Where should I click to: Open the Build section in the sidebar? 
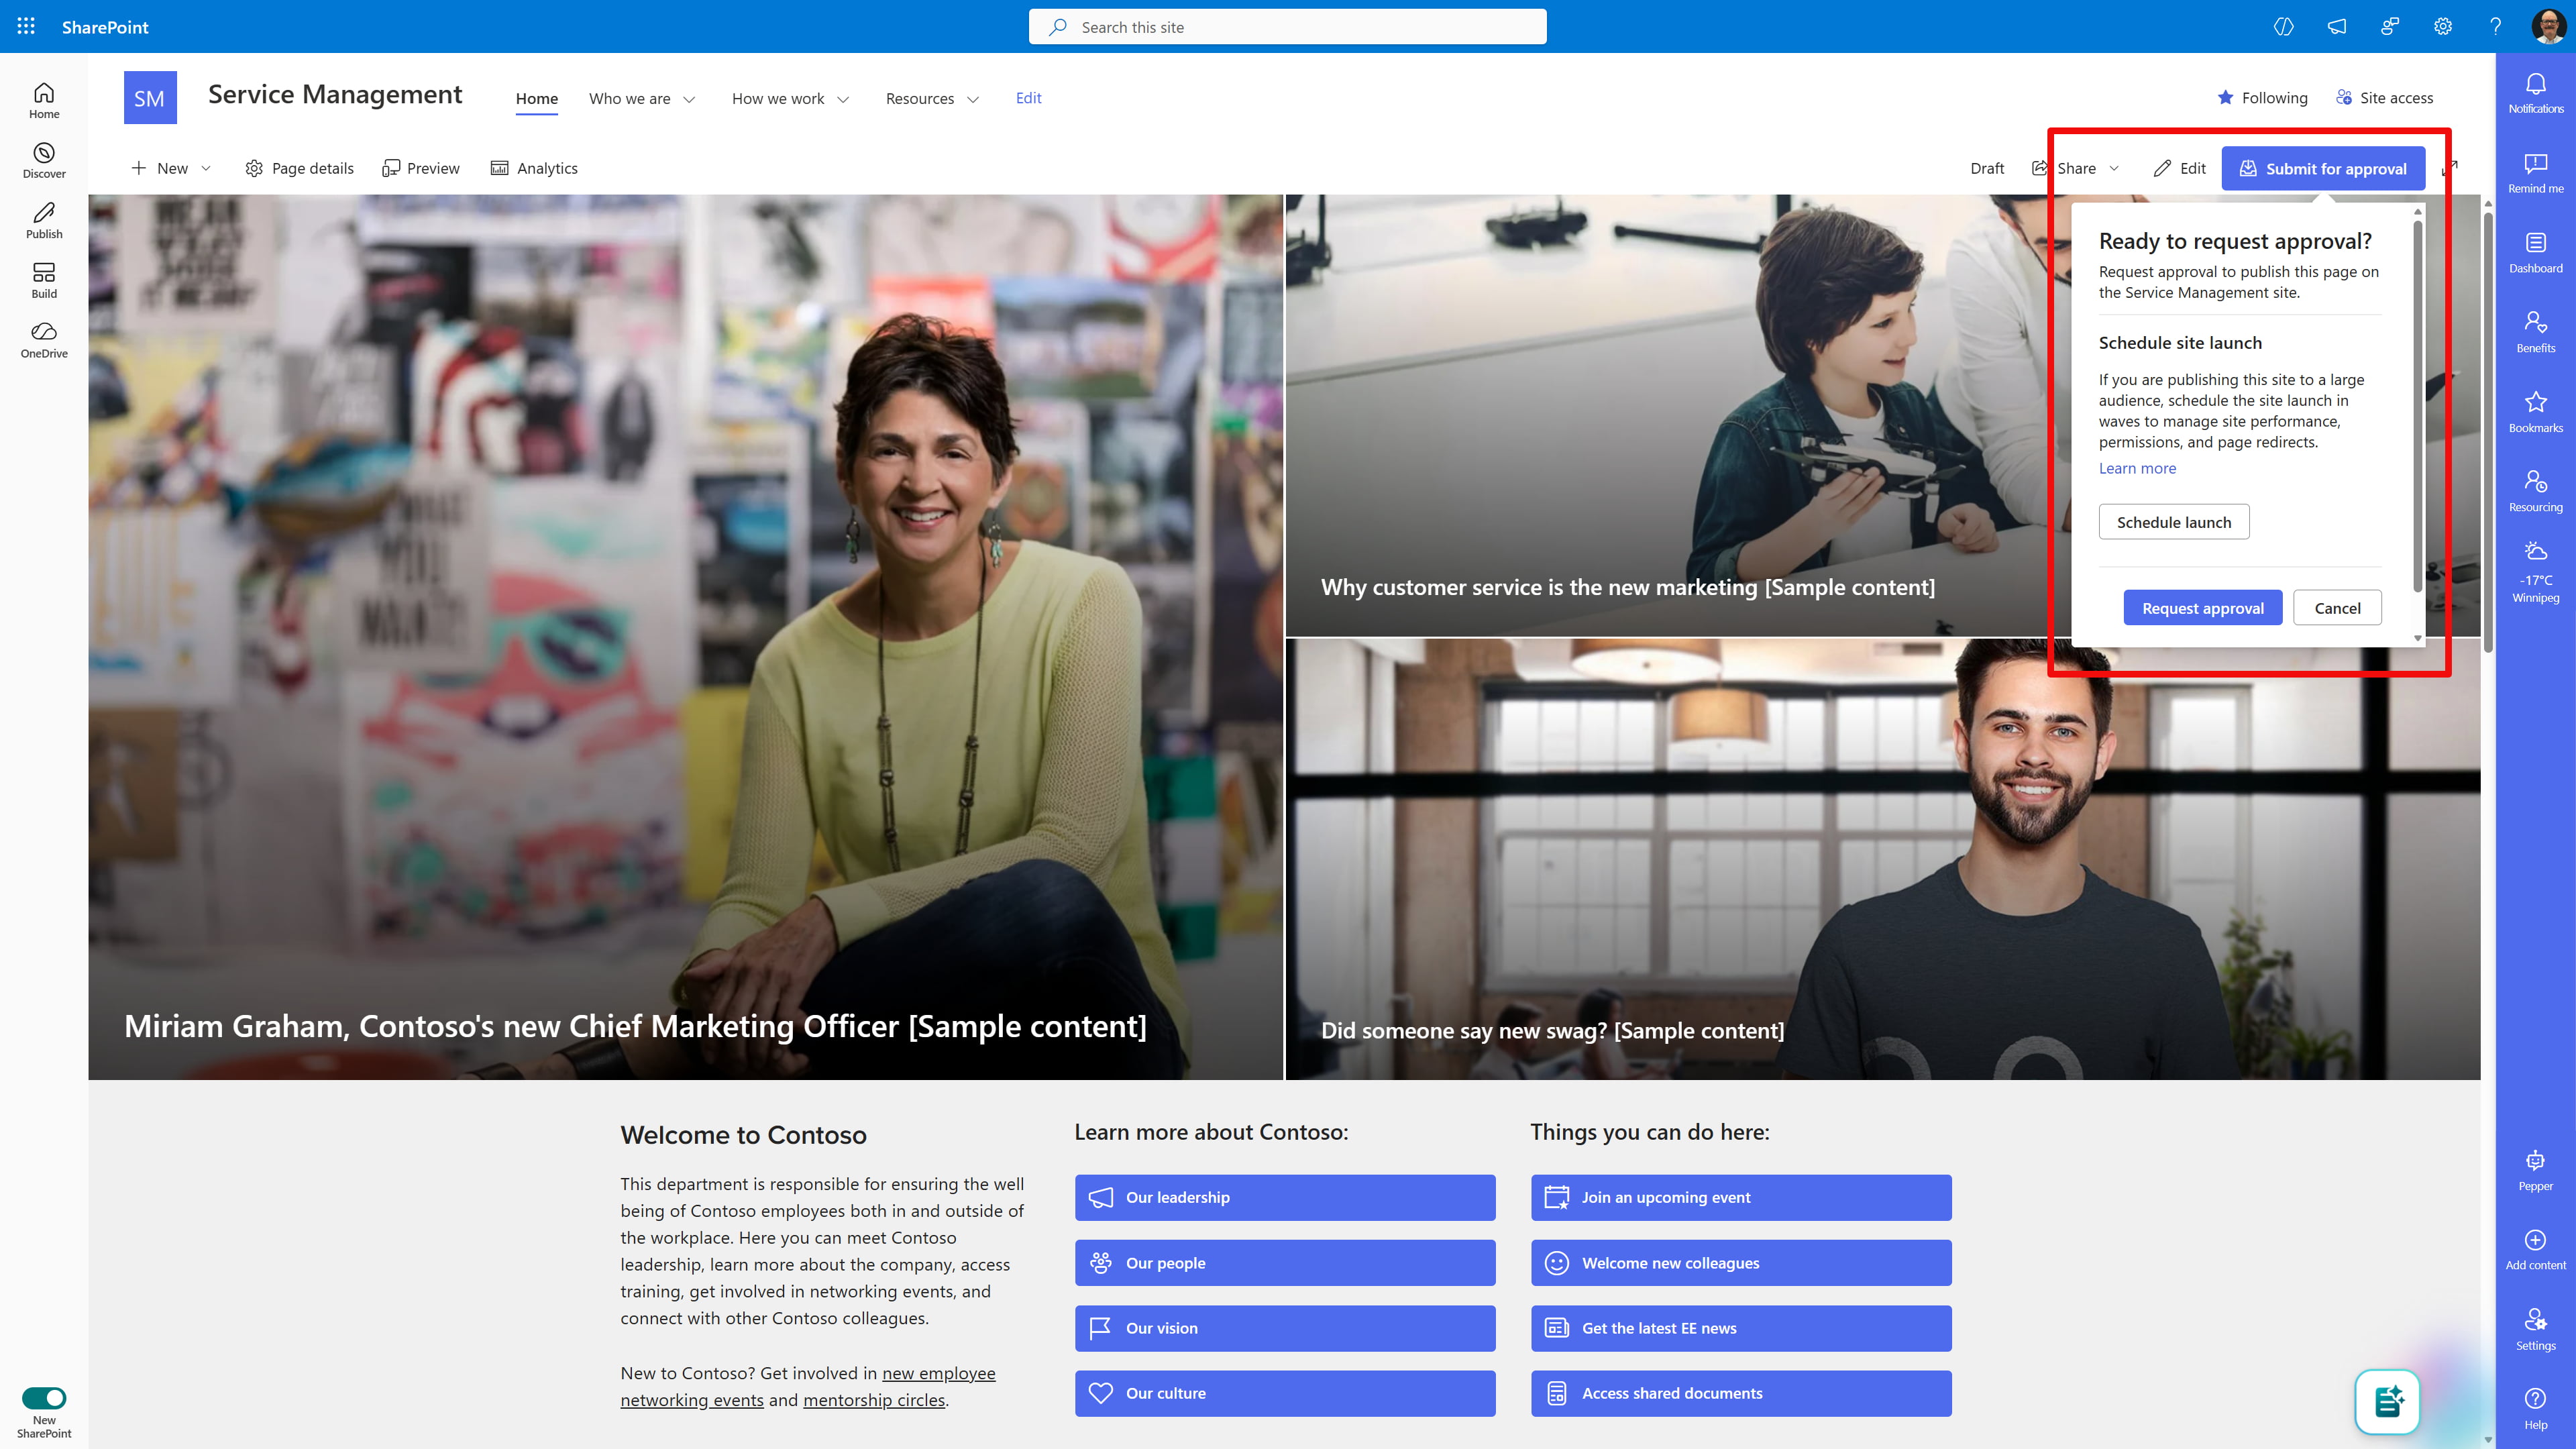click(x=44, y=279)
